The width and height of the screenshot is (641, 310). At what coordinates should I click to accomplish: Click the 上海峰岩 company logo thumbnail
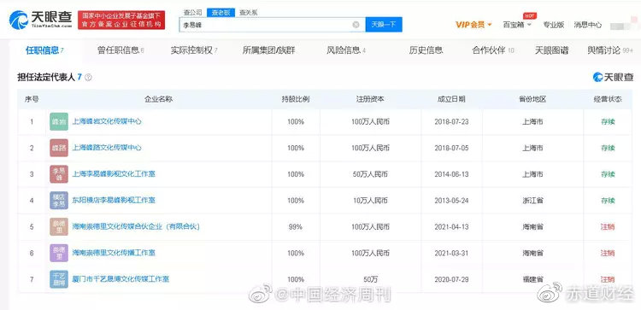[x=59, y=122]
